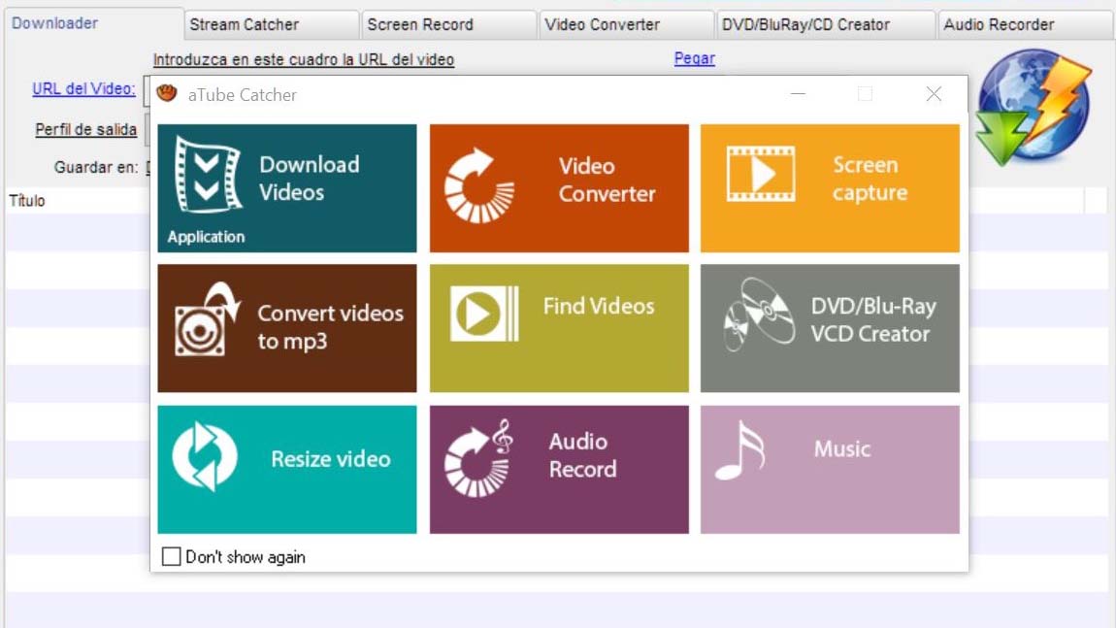This screenshot has height=628, width=1116.
Task: Click the Screen capture film play icon
Action: (761, 174)
